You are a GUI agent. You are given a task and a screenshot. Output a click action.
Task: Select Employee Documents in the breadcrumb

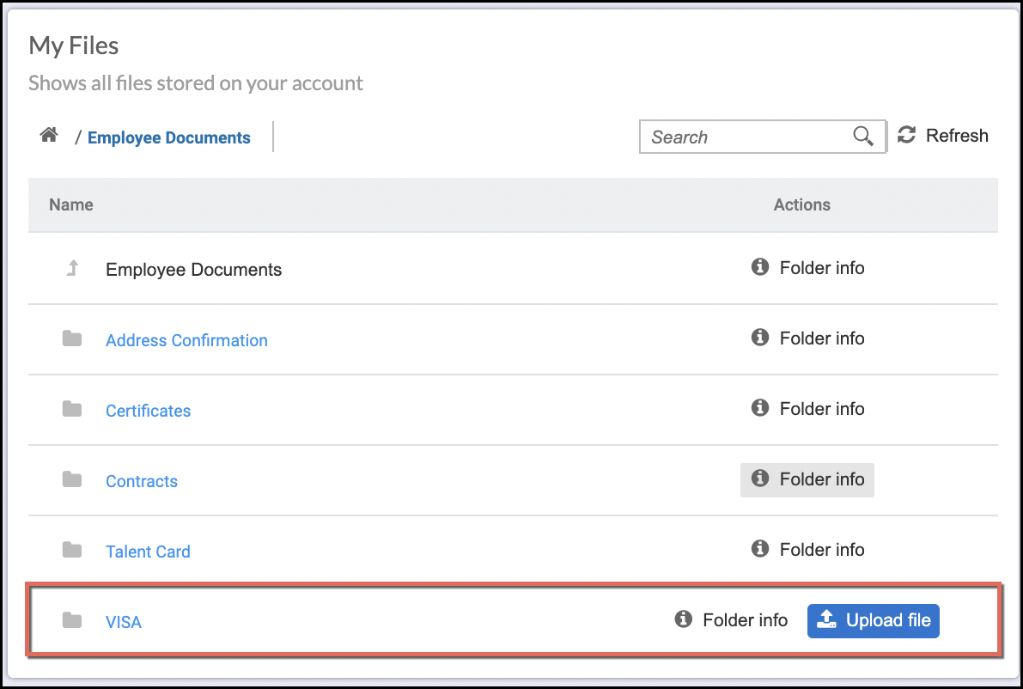169,137
